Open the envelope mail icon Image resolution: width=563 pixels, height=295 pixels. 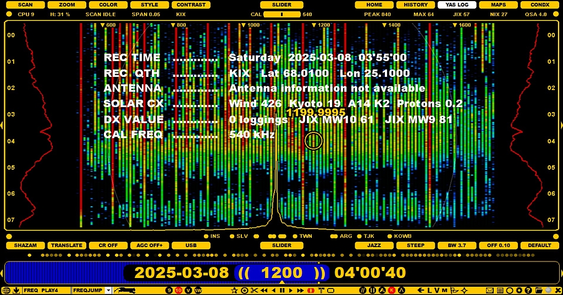click(x=489, y=290)
